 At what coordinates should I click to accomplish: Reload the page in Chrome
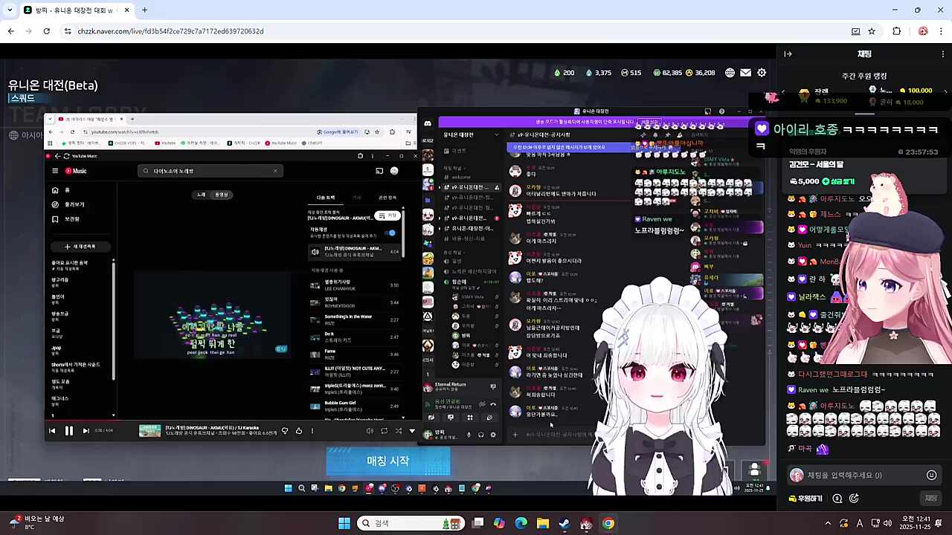(46, 31)
